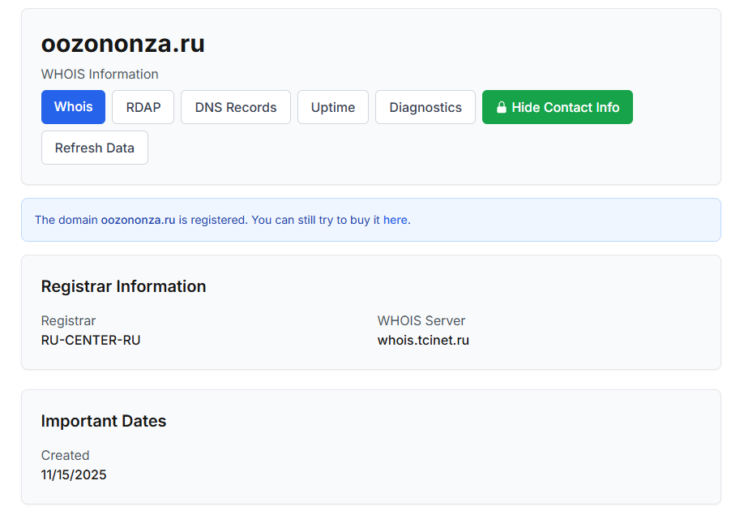Click the Created field label
This screenshot has height=515, width=744.
click(x=65, y=455)
